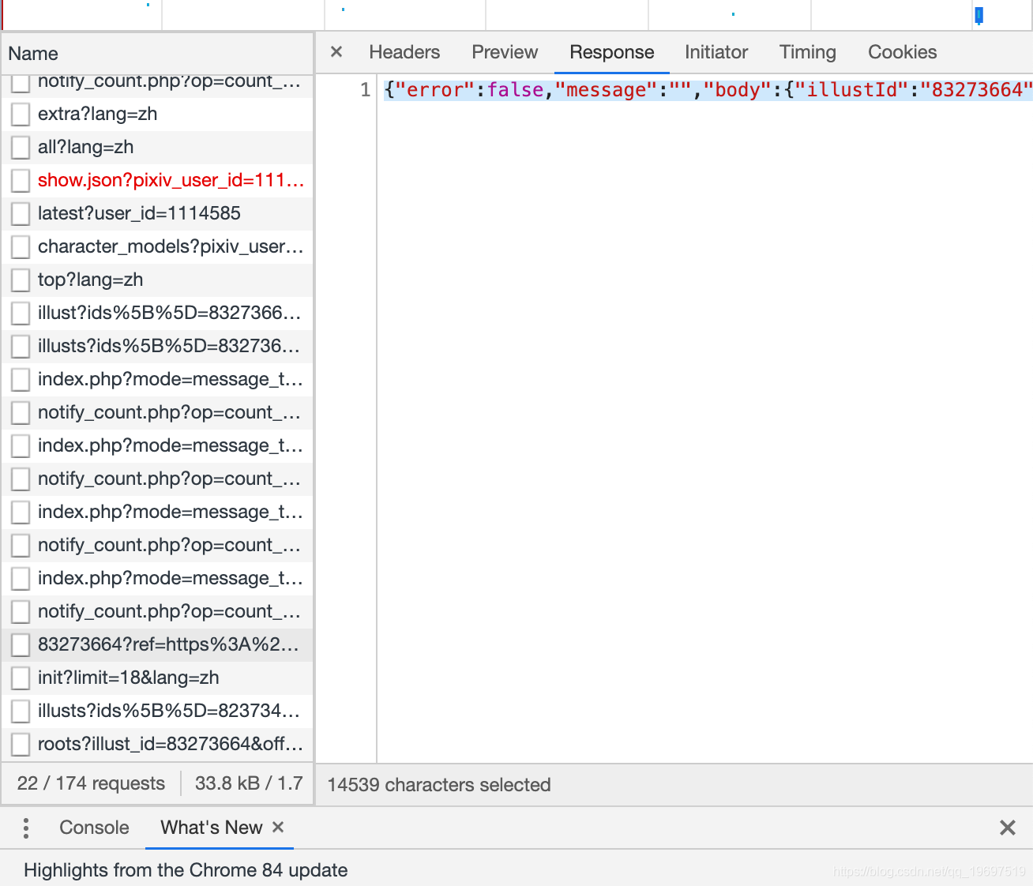Select the failed show.json request
This screenshot has width=1033, height=886.
coord(158,180)
